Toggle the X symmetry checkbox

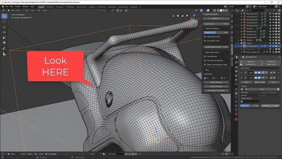(x=205, y=78)
